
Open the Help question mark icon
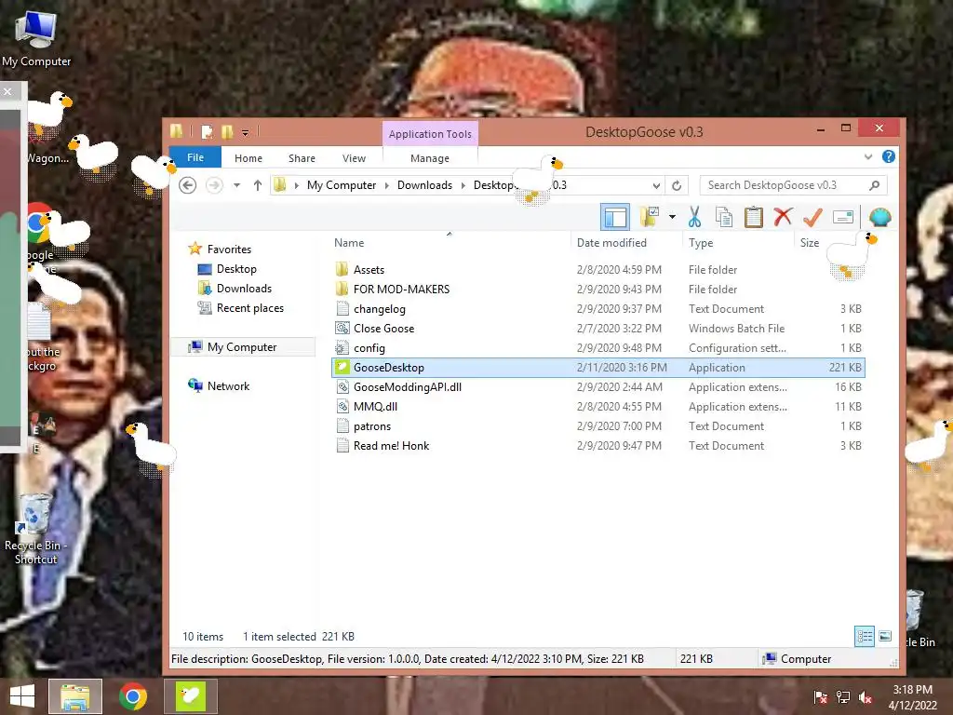click(x=889, y=156)
